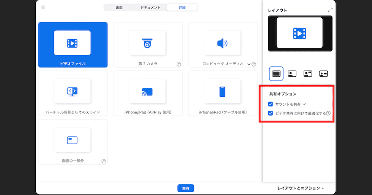Screen dimensions: 372x195
Task: Select the first content-only layout option
Action: pos(276,74)
